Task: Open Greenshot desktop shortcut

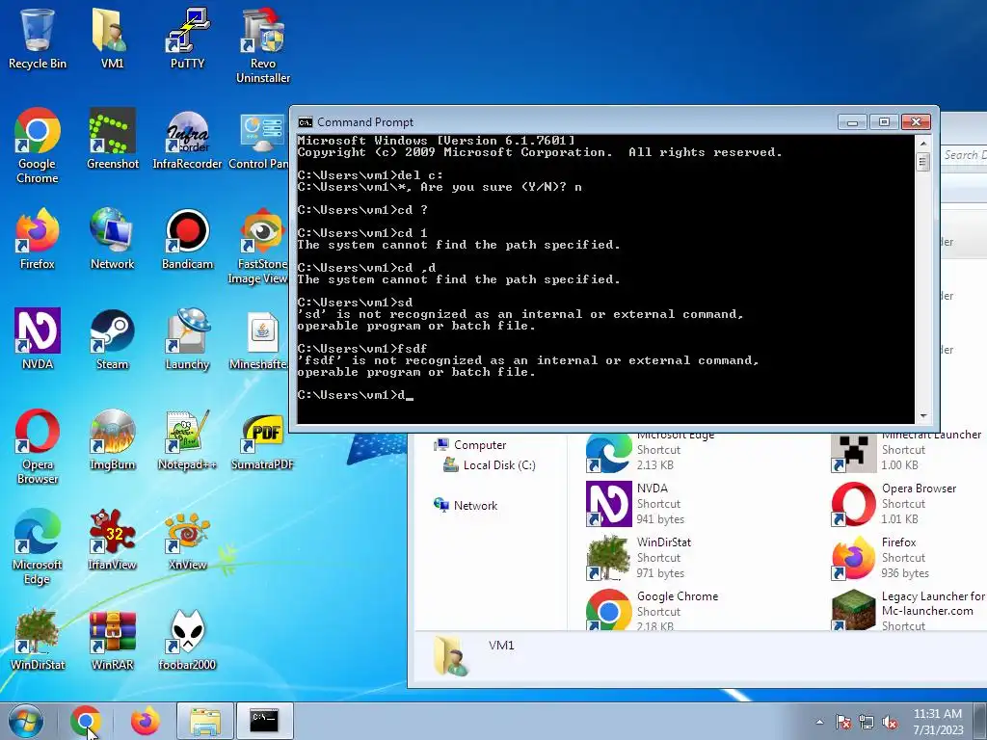Action: [112, 138]
